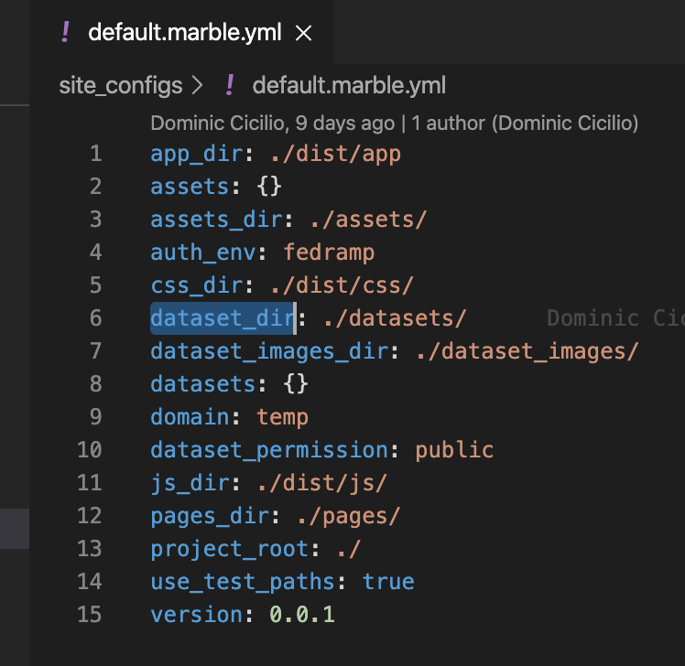Click the inline blame annotation on line 6
The image size is (685, 666).
coord(615,318)
